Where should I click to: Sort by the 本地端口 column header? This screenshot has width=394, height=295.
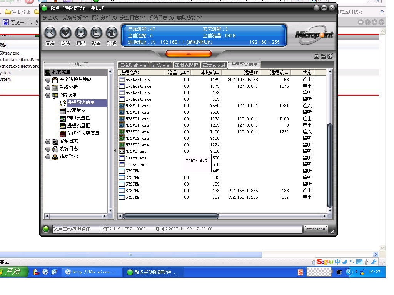[206, 73]
